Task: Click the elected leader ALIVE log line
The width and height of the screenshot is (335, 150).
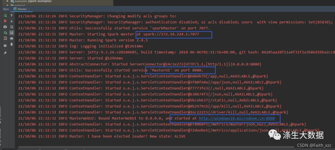Action: [102, 136]
